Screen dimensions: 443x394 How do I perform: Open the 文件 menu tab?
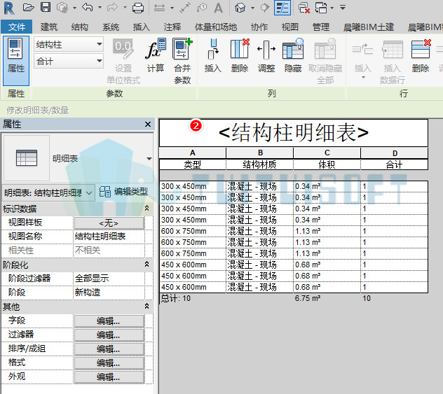click(x=17, y=27)
